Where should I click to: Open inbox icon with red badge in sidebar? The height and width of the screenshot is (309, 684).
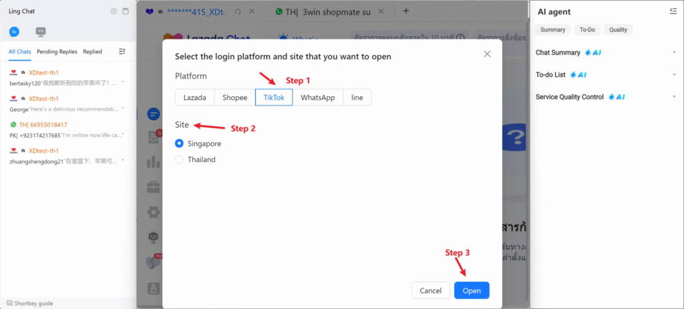point(154,137)
